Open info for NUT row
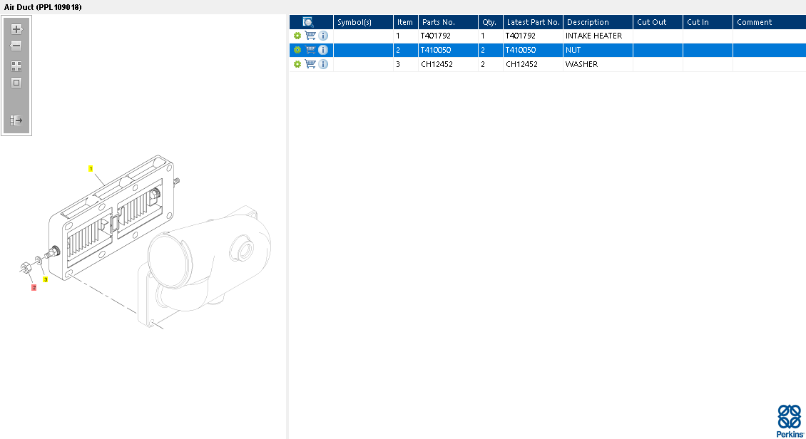The image size is (806, 439). pos(323,50)
